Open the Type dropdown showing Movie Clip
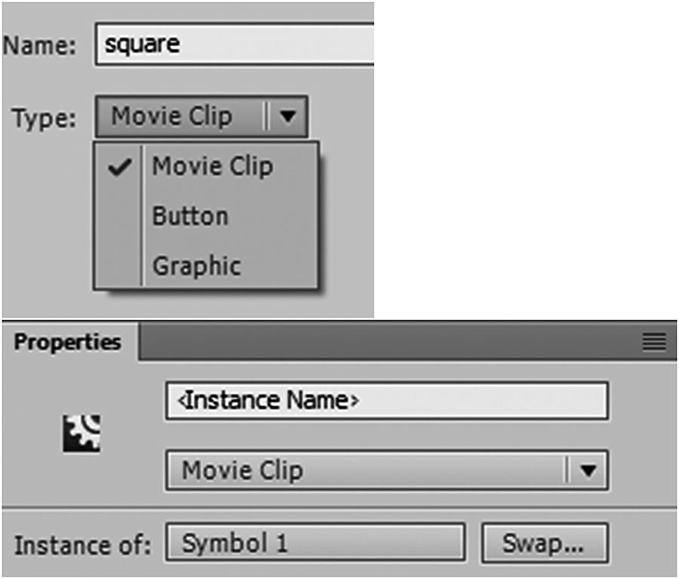This screenshot has height=579, width=679. pyautogui.click(x=200, y=116)
